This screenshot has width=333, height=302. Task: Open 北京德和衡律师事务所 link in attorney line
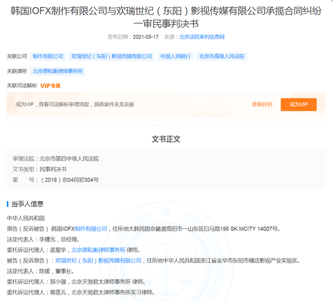point(98,250)
